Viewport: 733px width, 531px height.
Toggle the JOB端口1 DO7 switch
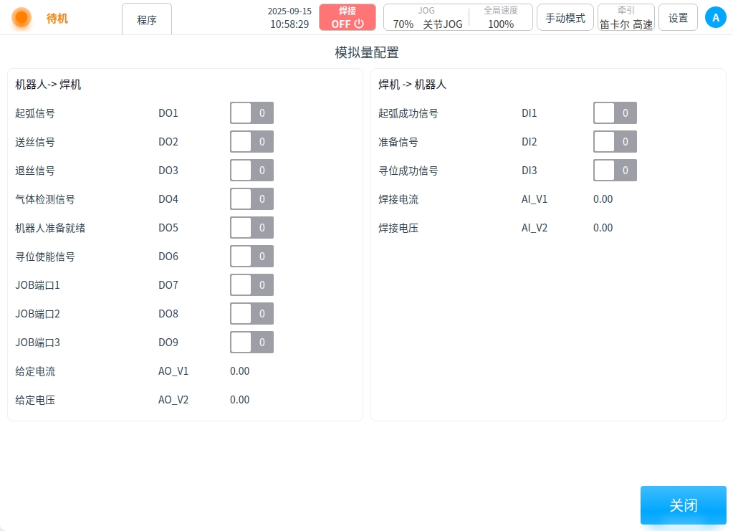(x=251, y=285)
